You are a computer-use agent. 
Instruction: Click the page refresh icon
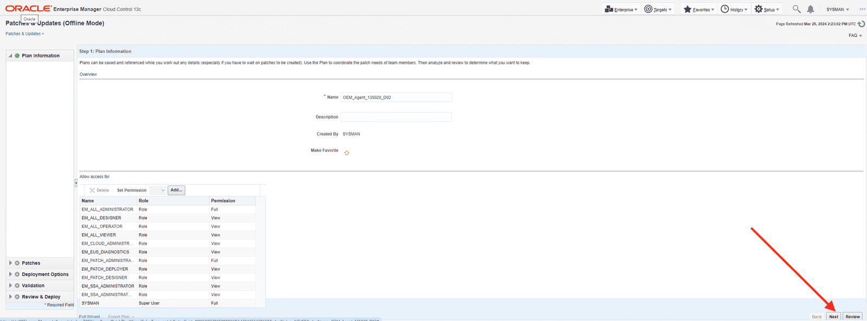click(x=861, y=24)
